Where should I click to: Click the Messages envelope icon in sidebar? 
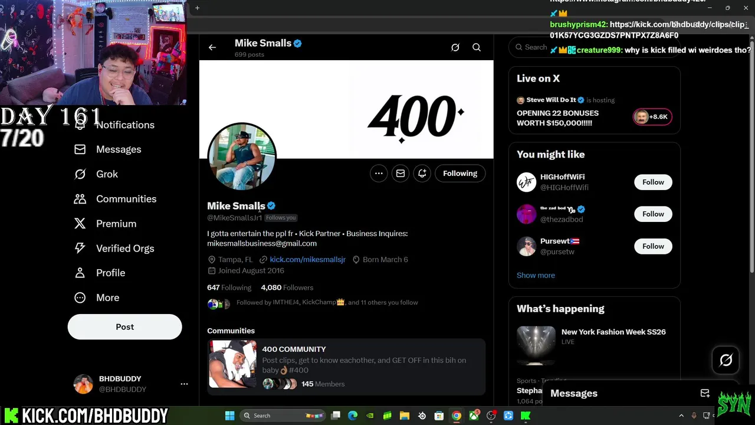click(x=80, y=149)
